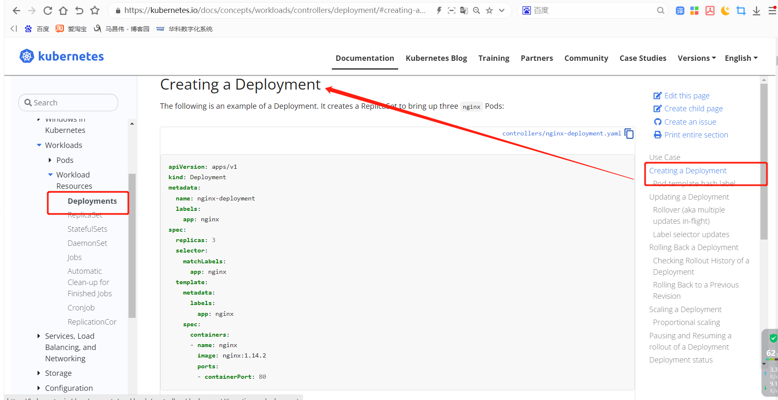778x400 pixels.
Task: Reload the page with the refresh icon
Action: click(x=48, y=10)
